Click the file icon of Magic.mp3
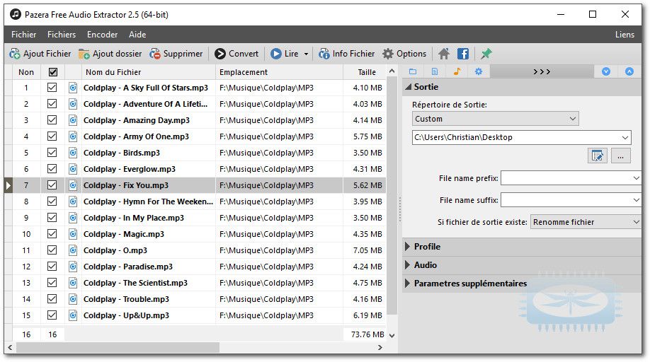The width and height of the screenshot is (650, 362). 73,234
